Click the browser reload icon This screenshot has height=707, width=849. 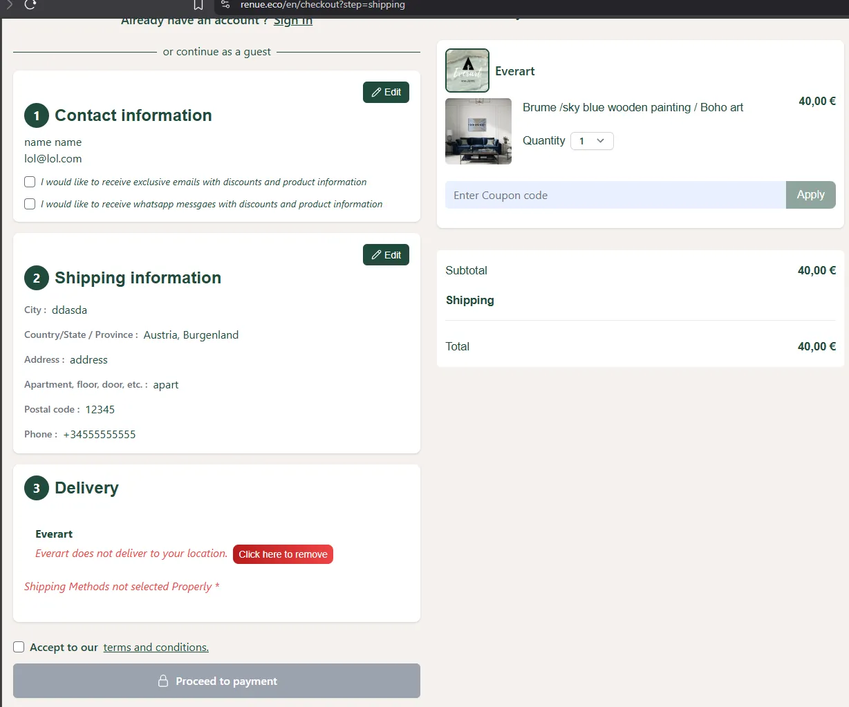30,4
